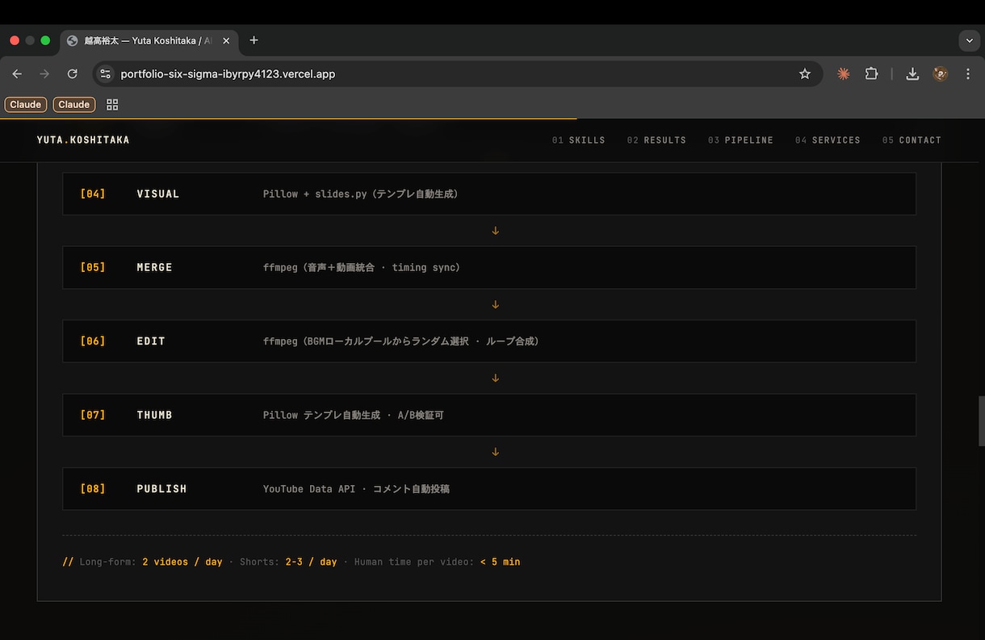
Task: Click the ffmpeg timing sync description
Action: (x=362, y=267)
